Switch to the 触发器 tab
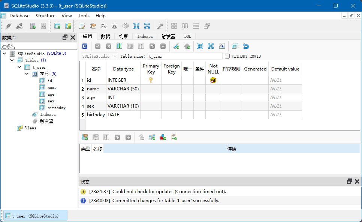Viewport: 362px width, 222px height. coord(168,36)
